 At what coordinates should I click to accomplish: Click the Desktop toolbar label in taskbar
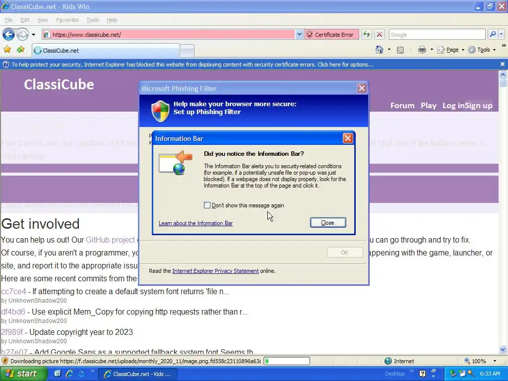pos(394,374)
